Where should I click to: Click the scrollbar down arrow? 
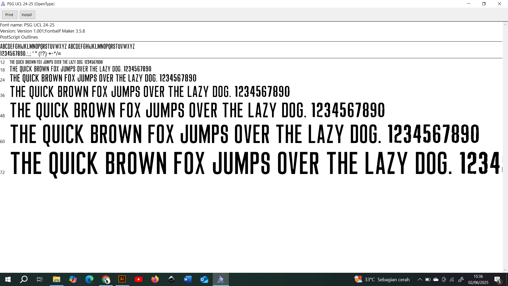point(505,270)
